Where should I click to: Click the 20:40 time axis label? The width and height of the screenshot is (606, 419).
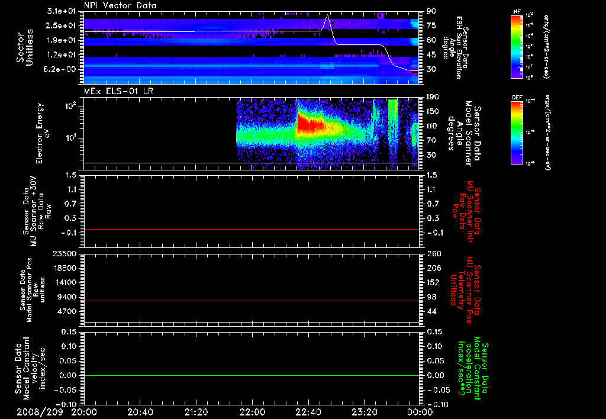[x=140, y=412]
